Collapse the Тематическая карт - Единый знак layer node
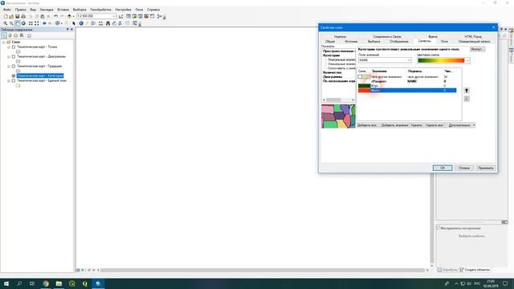Image resolution: width=514 pixels, height=289 pixels. [9, 80]
